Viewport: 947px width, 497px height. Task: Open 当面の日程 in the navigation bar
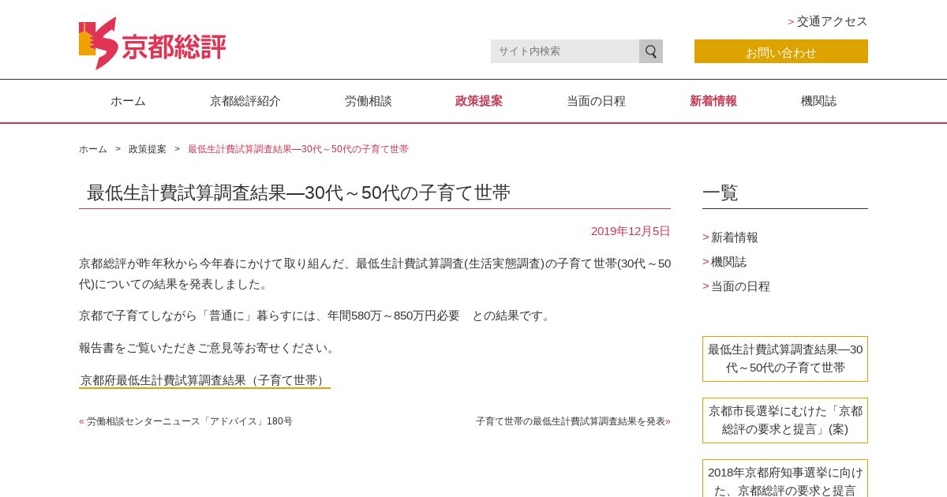(x=596, y=101)
